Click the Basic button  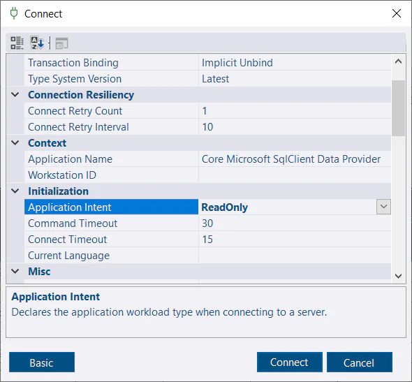click(42, 362)
